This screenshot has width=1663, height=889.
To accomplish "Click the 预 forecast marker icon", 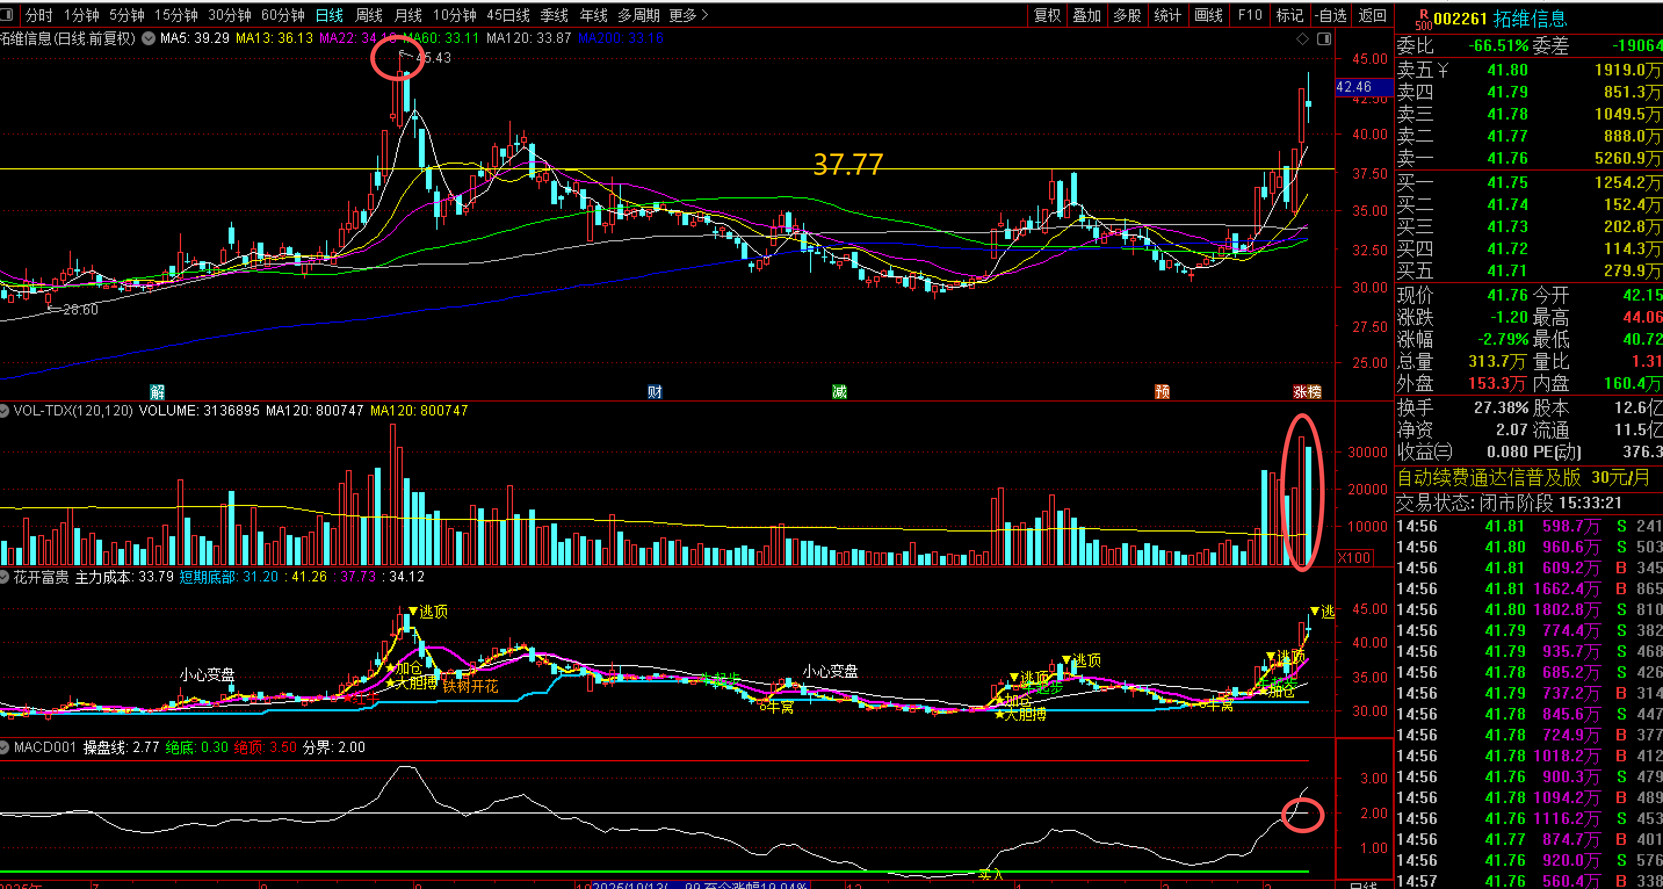I will pos(1162,391).
